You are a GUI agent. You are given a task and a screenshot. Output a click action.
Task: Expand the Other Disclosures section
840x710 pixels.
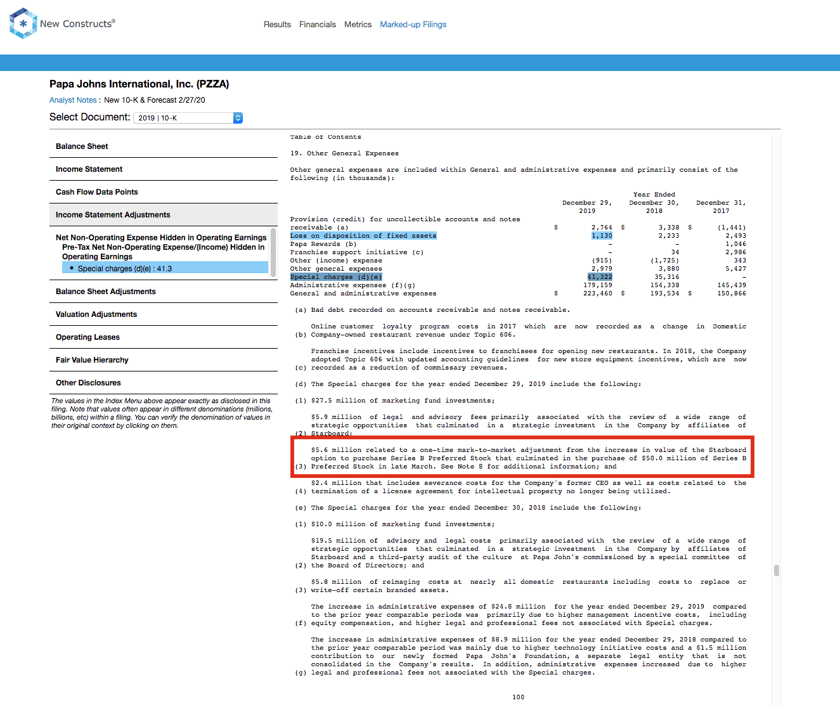[164, 383]
